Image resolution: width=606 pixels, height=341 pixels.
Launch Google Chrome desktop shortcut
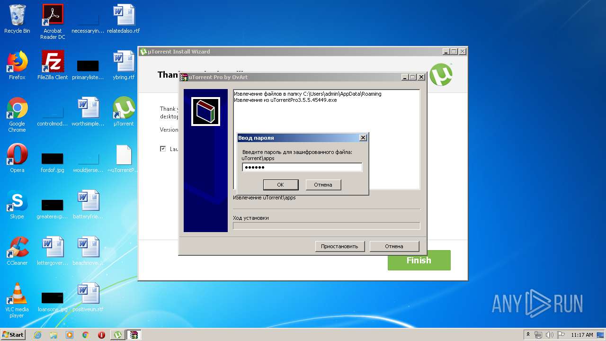(17, 115)
